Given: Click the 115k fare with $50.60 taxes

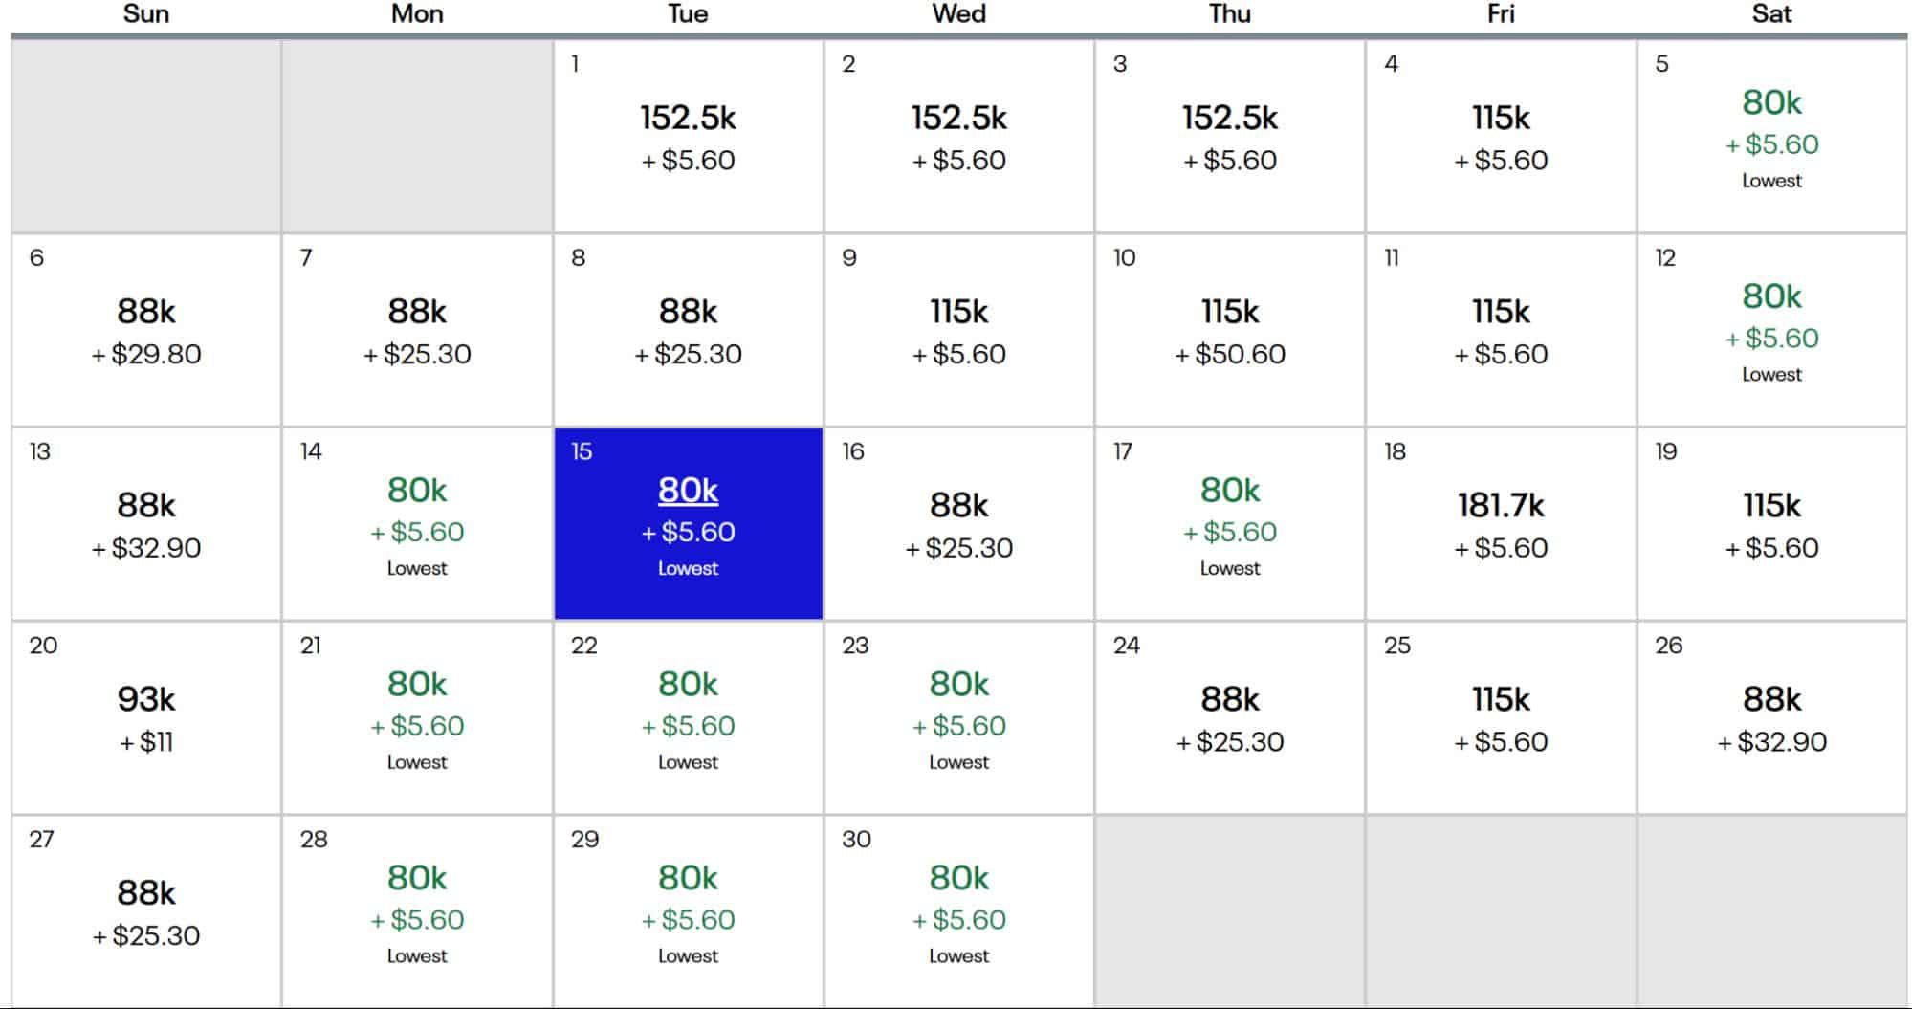Looking at the screenshot, I should click(x=1229, y=330).
